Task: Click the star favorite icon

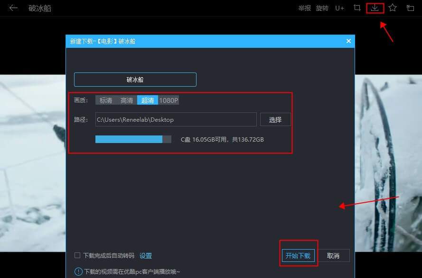Action: pos(393,8)
